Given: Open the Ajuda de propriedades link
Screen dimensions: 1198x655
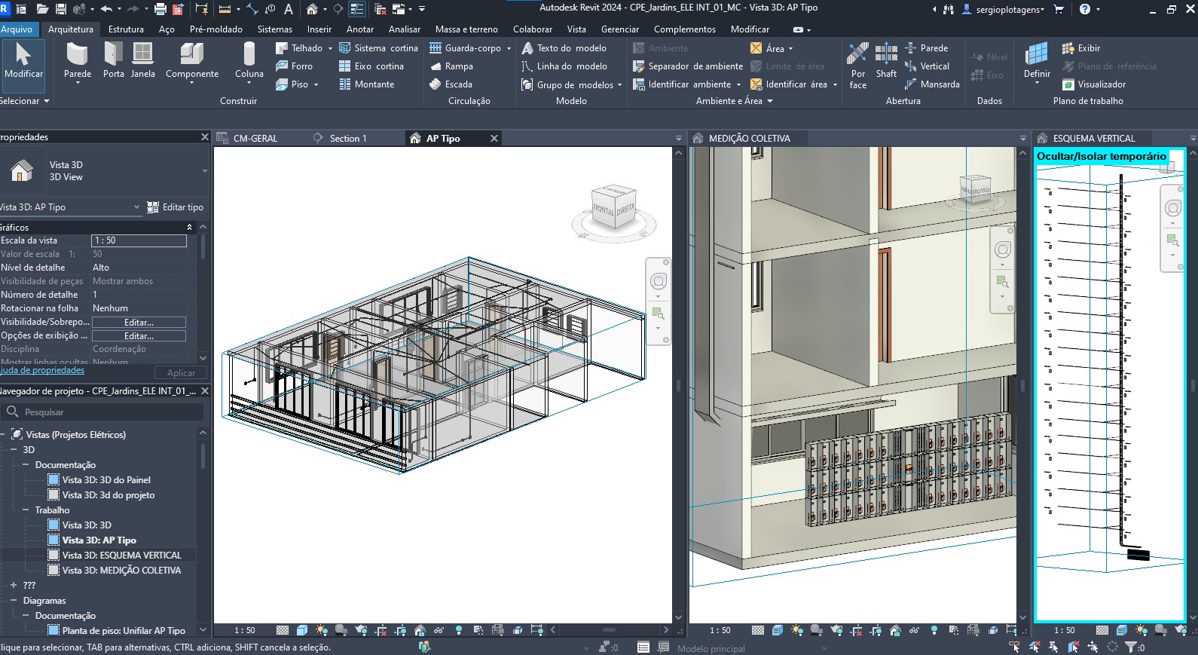Looking at the screenshot, I should pyautogui.click(x=42, y=370).
